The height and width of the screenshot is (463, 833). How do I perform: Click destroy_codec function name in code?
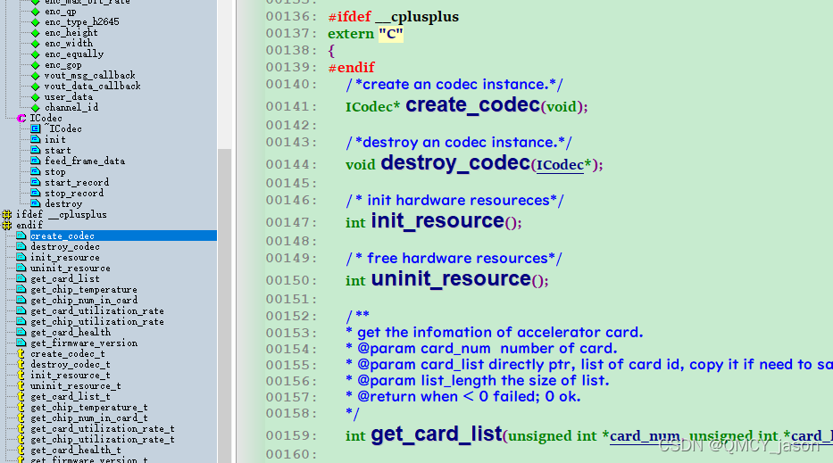pyautogui.click(x=456, y=163)
